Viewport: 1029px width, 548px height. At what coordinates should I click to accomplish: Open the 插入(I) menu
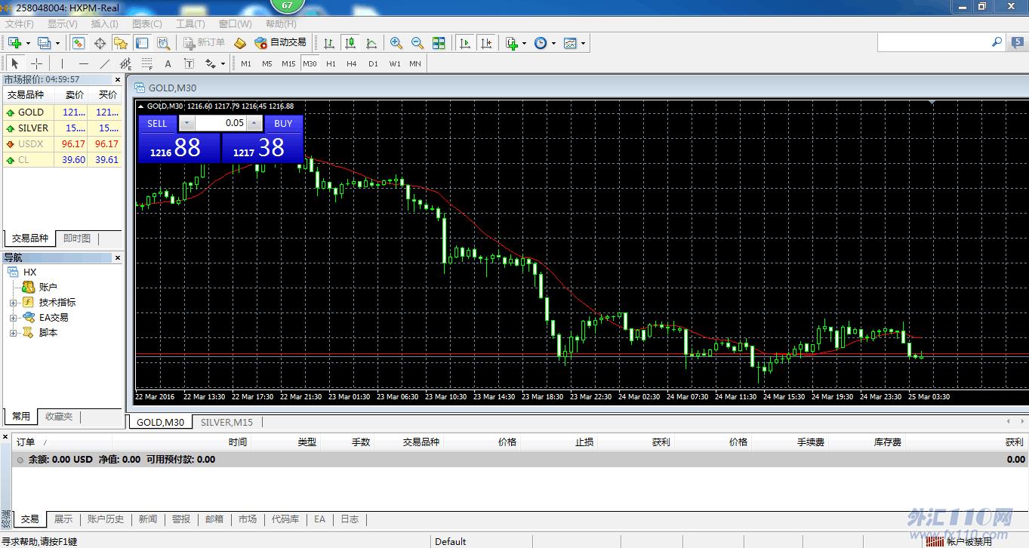click(104, 24)
